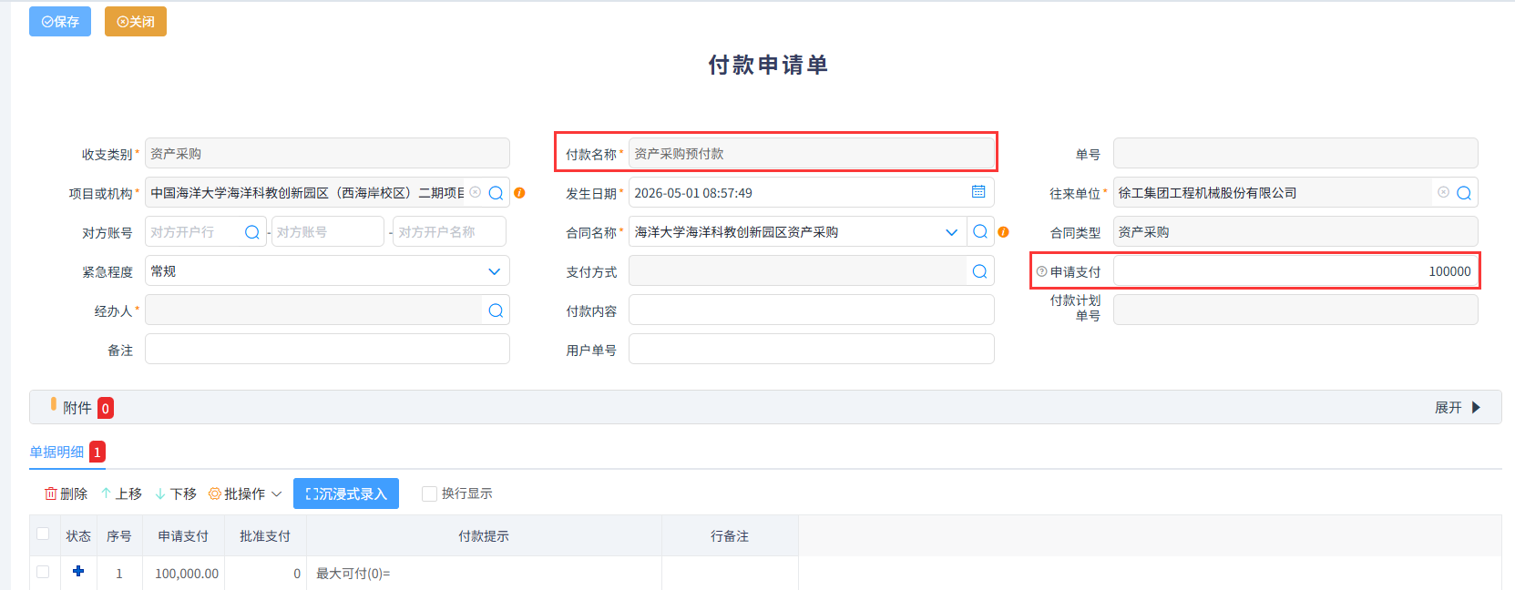Click 批准支付 cell showing 0

click(265, 574)
